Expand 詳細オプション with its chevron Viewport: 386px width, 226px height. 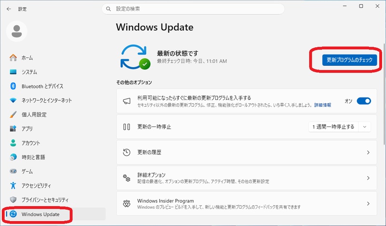[368, 178]
